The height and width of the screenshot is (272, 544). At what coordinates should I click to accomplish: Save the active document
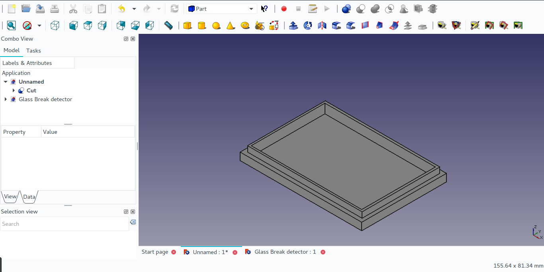coord(40,9)
